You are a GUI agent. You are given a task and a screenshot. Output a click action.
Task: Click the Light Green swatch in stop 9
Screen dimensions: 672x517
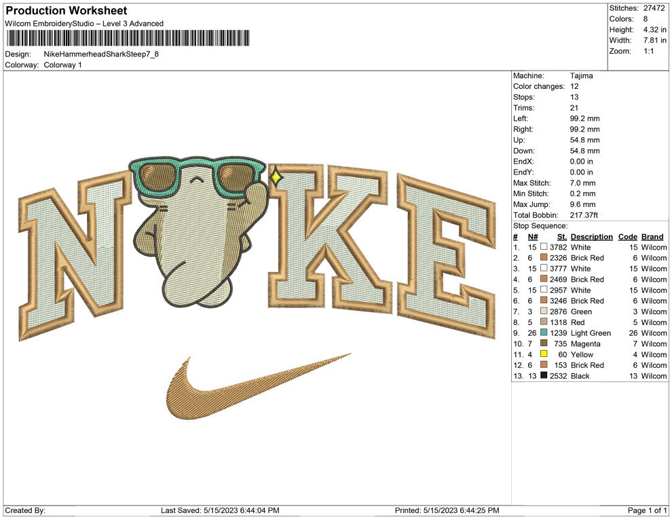coord(544,333)
